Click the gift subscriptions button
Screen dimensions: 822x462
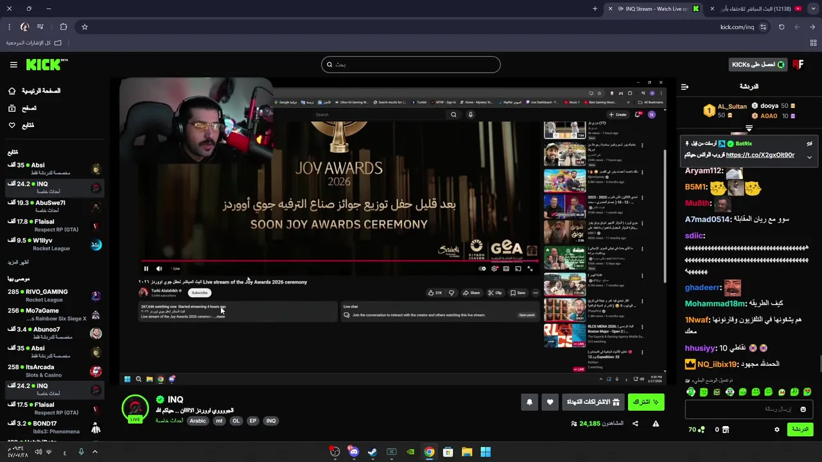pos(593,402)
